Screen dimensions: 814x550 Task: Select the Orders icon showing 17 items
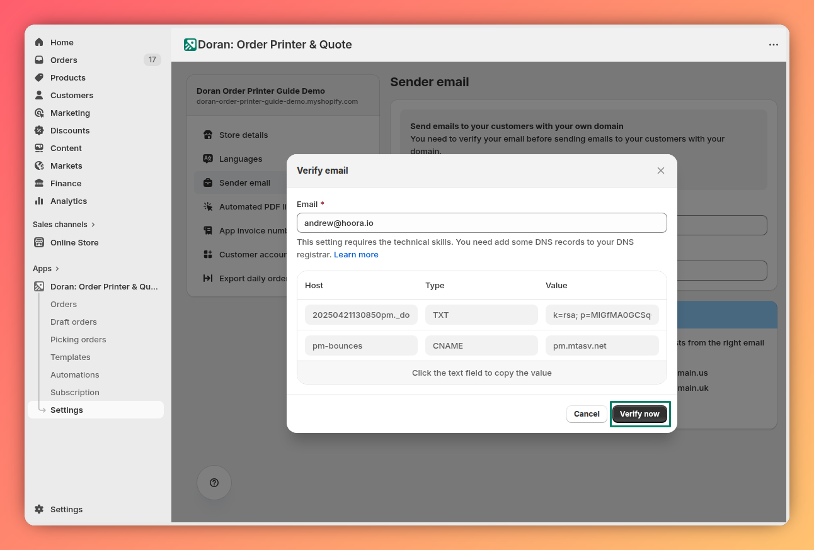point(40,60)
